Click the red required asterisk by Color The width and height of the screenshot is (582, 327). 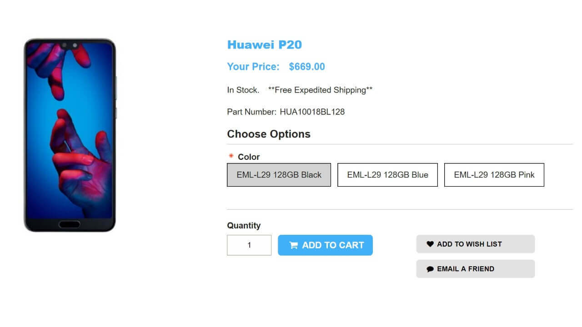click(x=231, y=157)
